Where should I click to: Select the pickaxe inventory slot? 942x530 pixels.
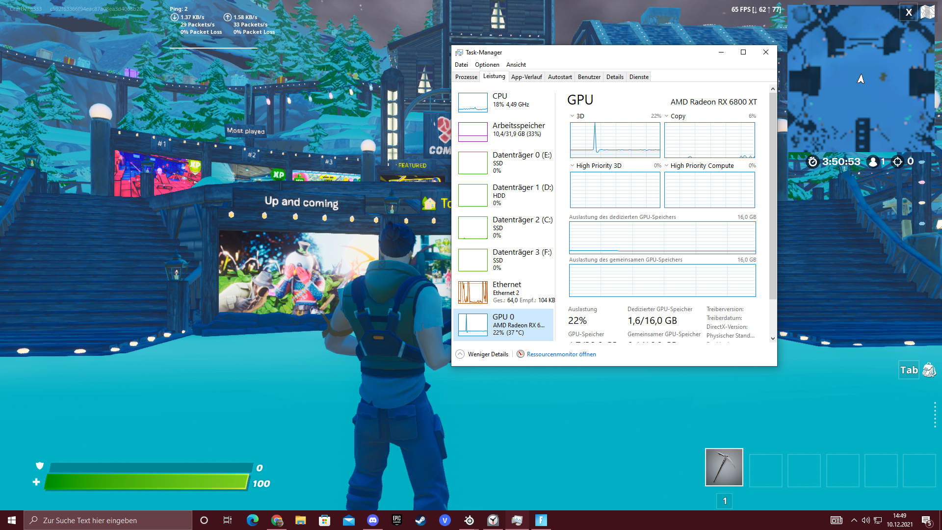tap(724, 467)
